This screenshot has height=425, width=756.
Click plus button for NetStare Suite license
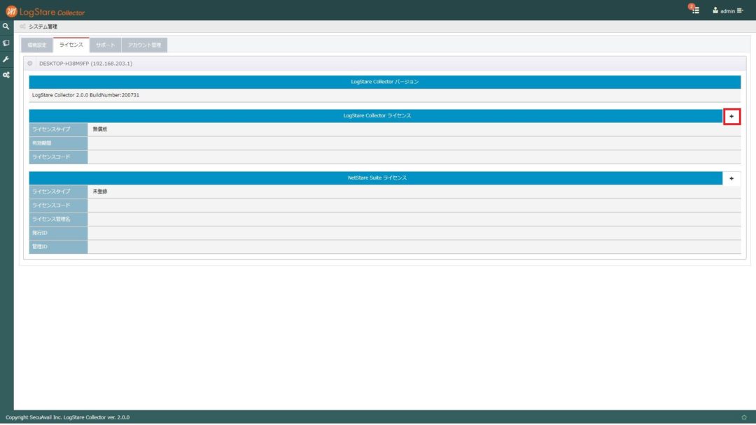731,178
